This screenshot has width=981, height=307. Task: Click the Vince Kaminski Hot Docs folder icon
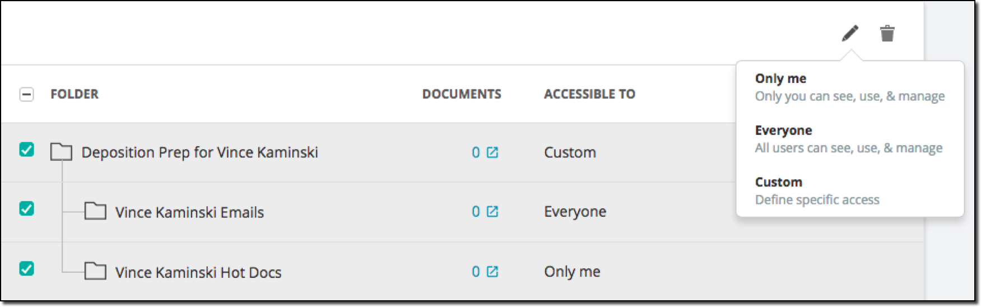(95, 271)
